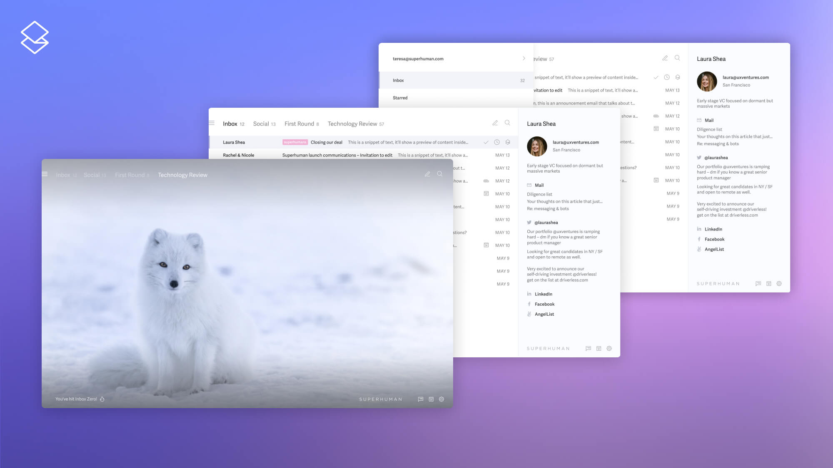Snooze the email using the clock icon
The height and width of the screenshot is (468, 833).
click(496, 142)
